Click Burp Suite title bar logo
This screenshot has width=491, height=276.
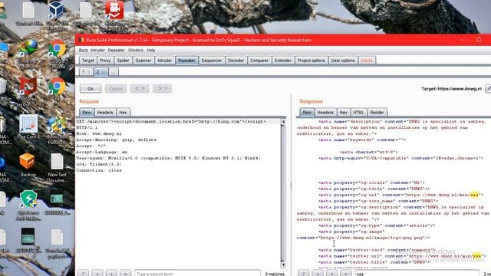pos(81,40)
